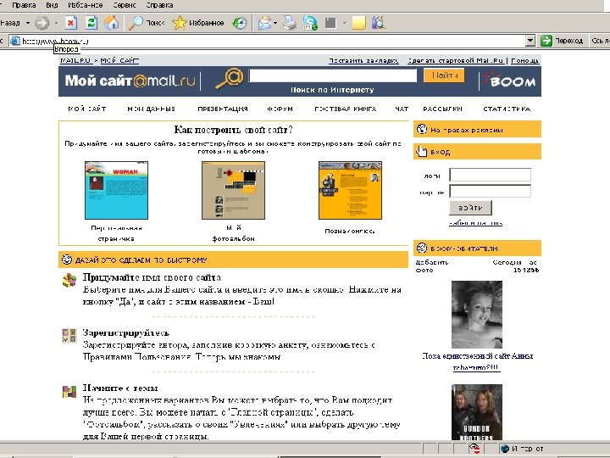This screenshot has height=458, width=610.
Task: Open the СТАТИСТИКА navigation tab
Action: click(507, 109)
